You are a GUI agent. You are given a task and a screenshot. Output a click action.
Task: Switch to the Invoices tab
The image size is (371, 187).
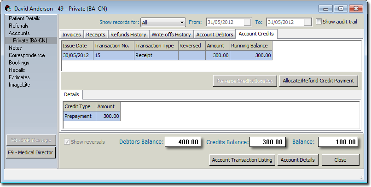click(x=71, y=35)
